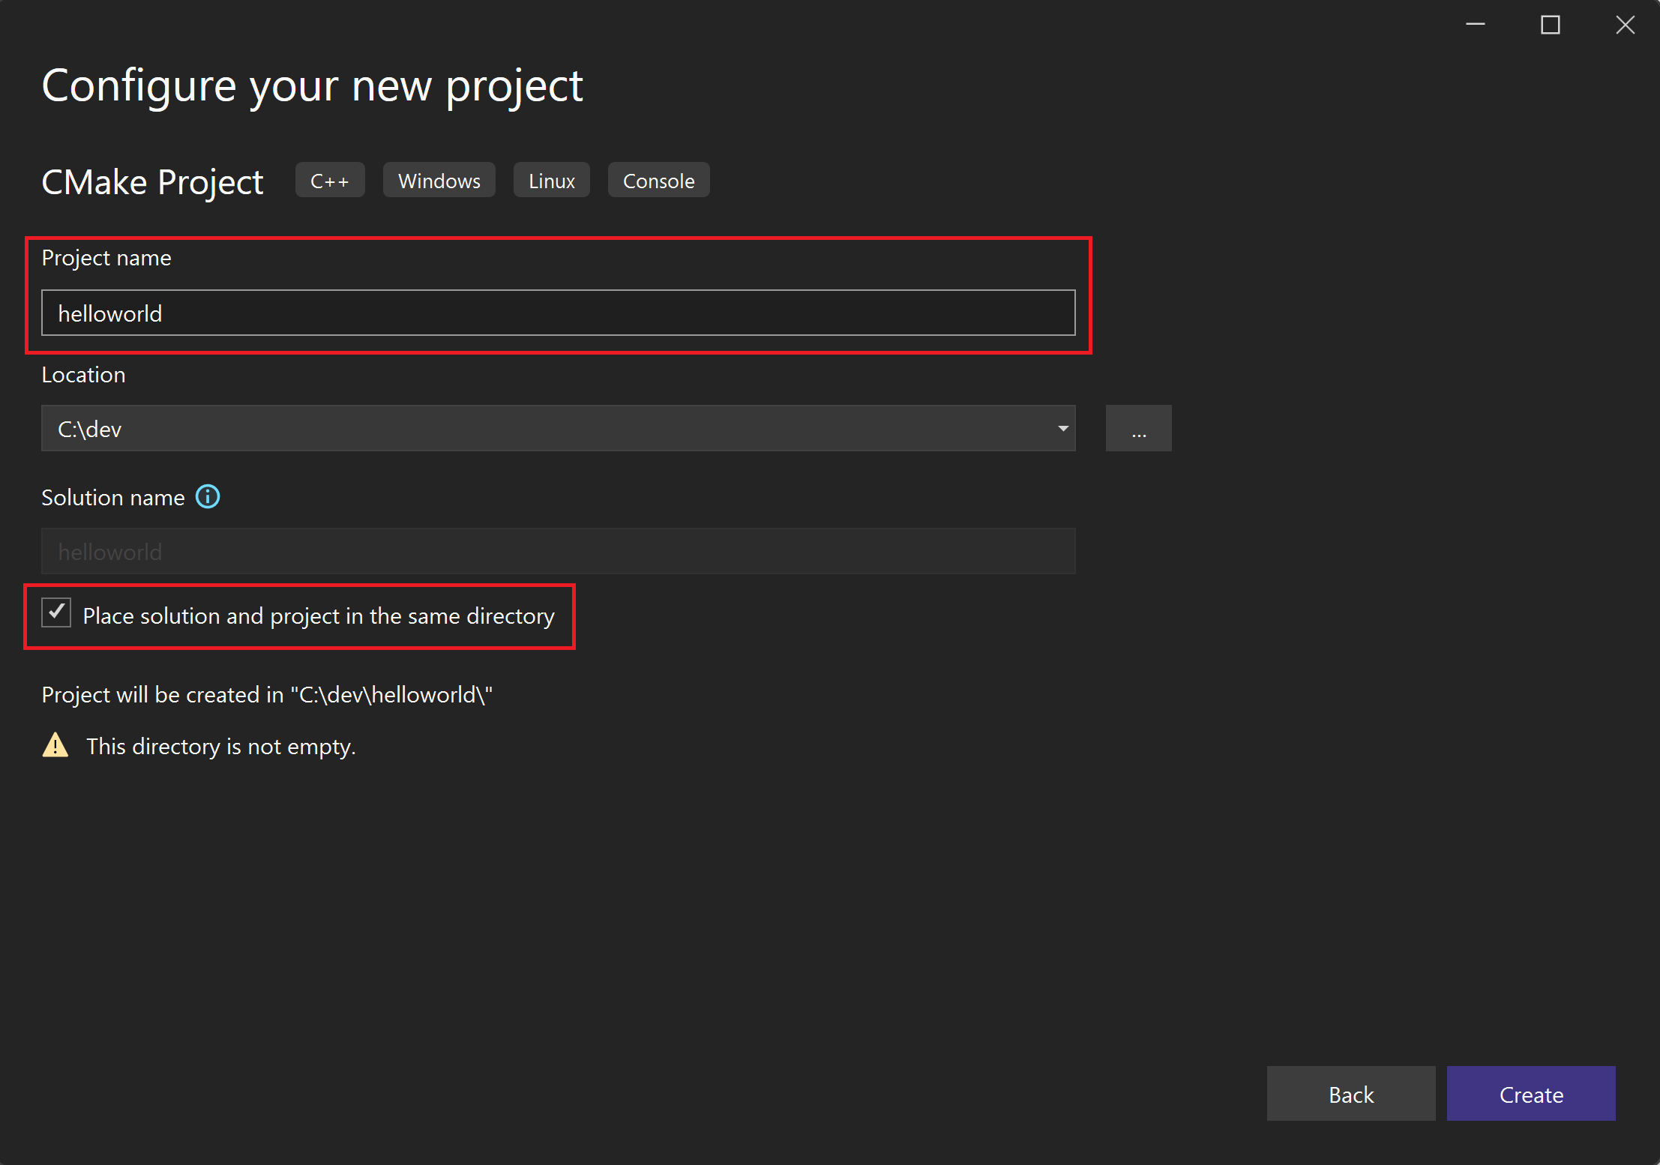Click the Console project type icon
Viewport: 1660px width, 1165px height.
pyautogui.click(x=658, y=180)
